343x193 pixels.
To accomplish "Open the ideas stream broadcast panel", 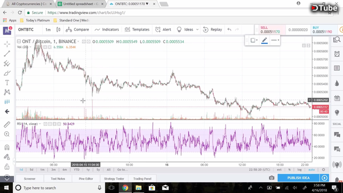I will click(x=337, y=165).
